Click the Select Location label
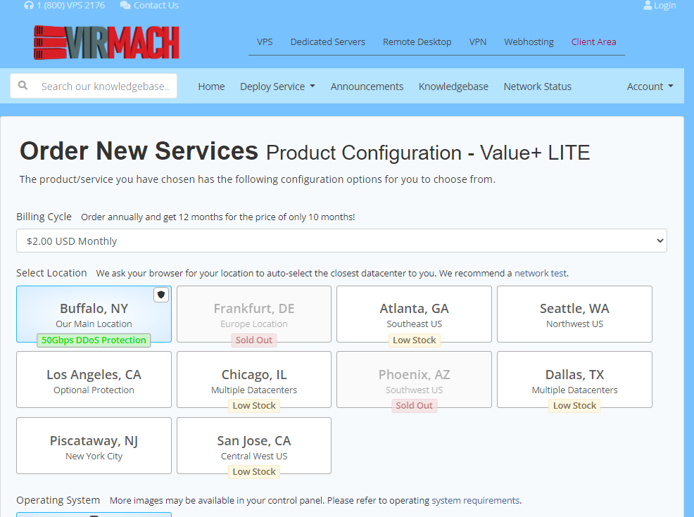Screen dimensions: 694x517 click(51, 273)
